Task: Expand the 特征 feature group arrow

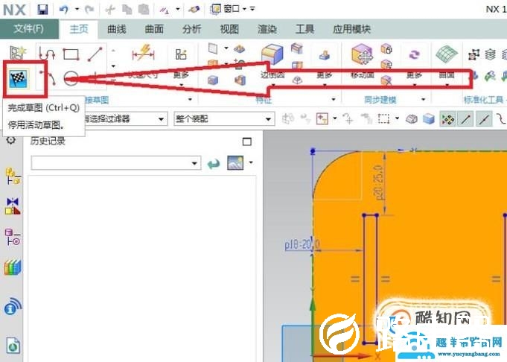Action: tap(334, 99)
